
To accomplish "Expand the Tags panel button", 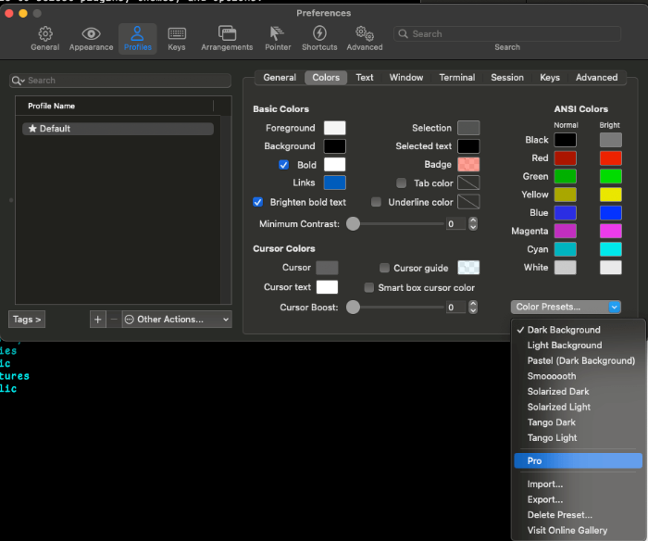I will click(27, 320).
